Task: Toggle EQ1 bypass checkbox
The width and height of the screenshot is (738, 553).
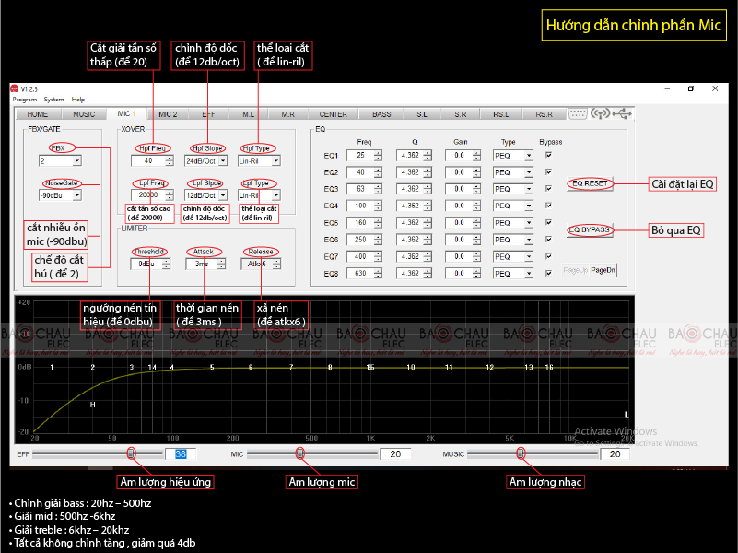Action: point(548,155)
